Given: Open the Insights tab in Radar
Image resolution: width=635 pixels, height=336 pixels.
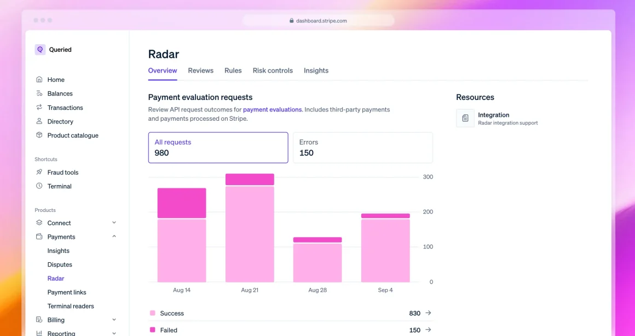Looking at the screenshot, I should pos(316,71).
